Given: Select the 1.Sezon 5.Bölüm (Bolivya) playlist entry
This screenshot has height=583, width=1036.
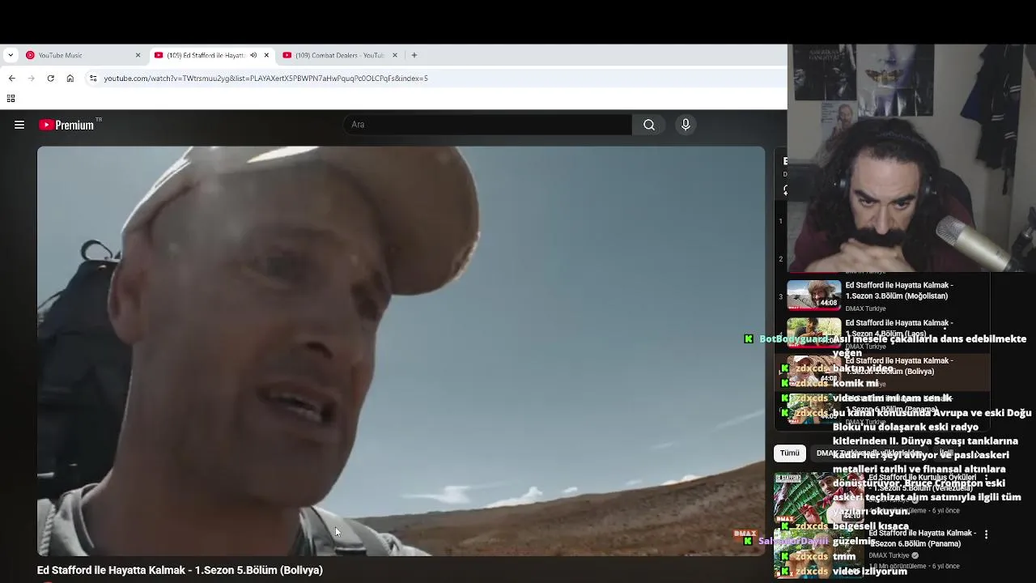Looking at the screenshot, I should coord(882,372).
